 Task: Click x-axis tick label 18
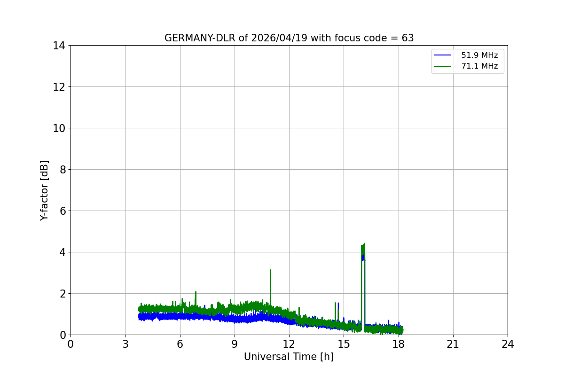click(399, 344)
